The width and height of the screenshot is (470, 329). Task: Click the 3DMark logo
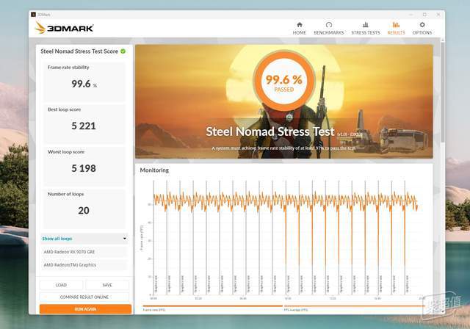click(x=64, y=28)
